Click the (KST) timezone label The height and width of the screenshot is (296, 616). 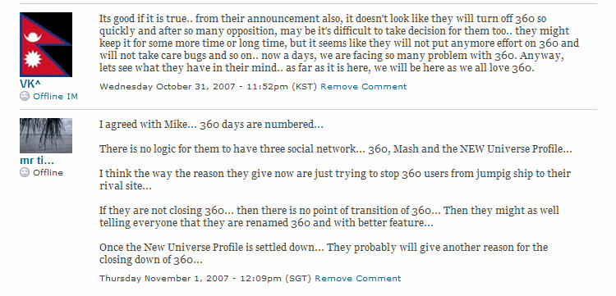coord(305,87)
